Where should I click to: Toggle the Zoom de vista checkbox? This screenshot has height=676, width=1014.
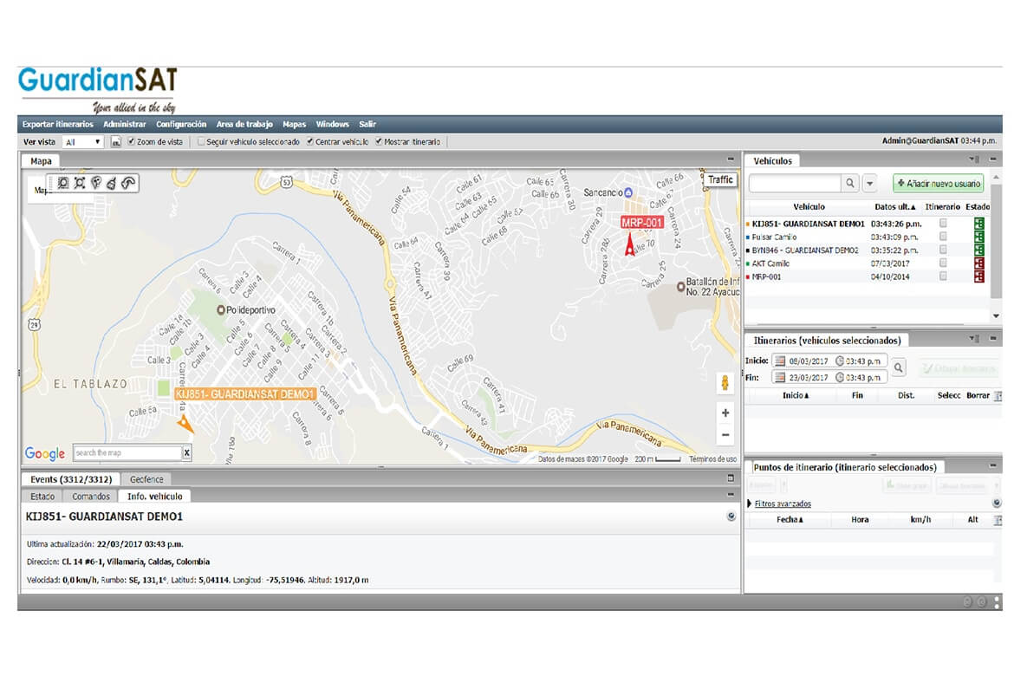pos(132,141)
